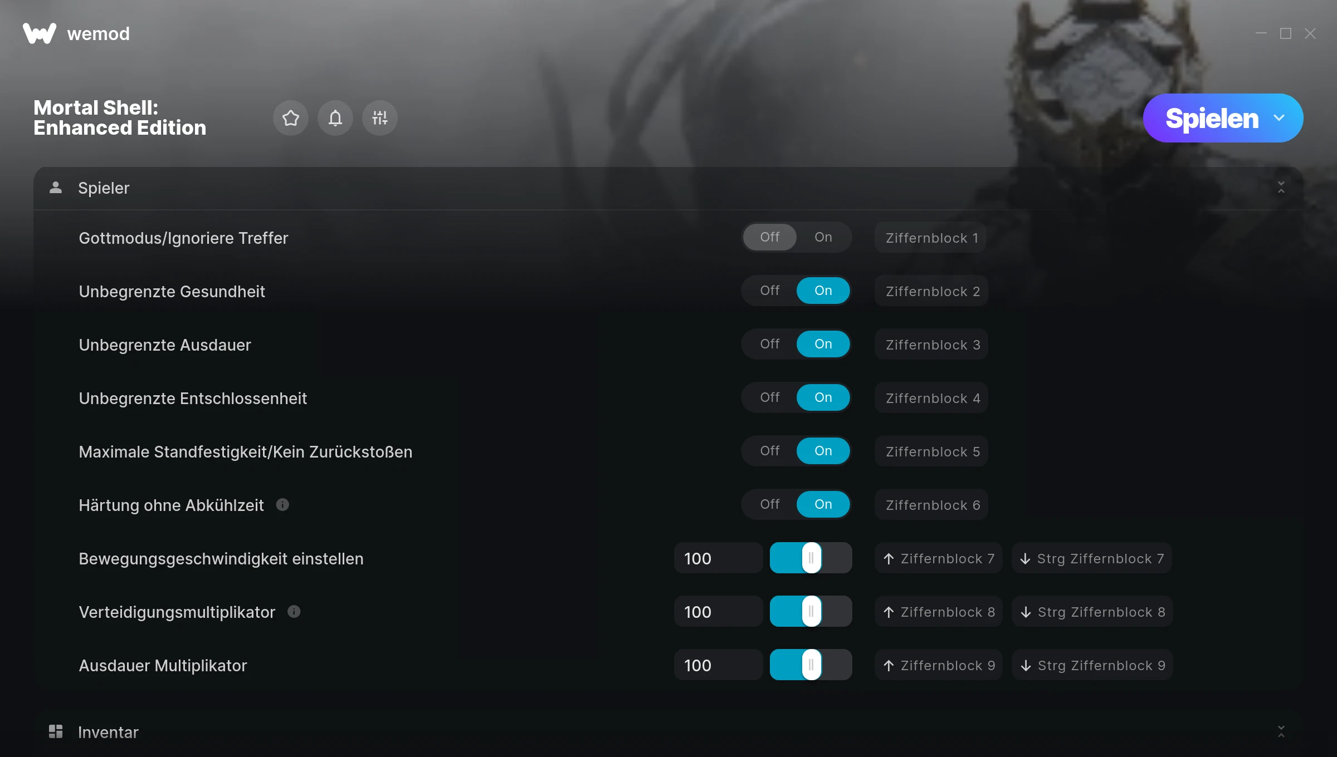Change the Ziffernblock 1 hotkey
This screenshot has width=1337, height=757.
point(930,238)
